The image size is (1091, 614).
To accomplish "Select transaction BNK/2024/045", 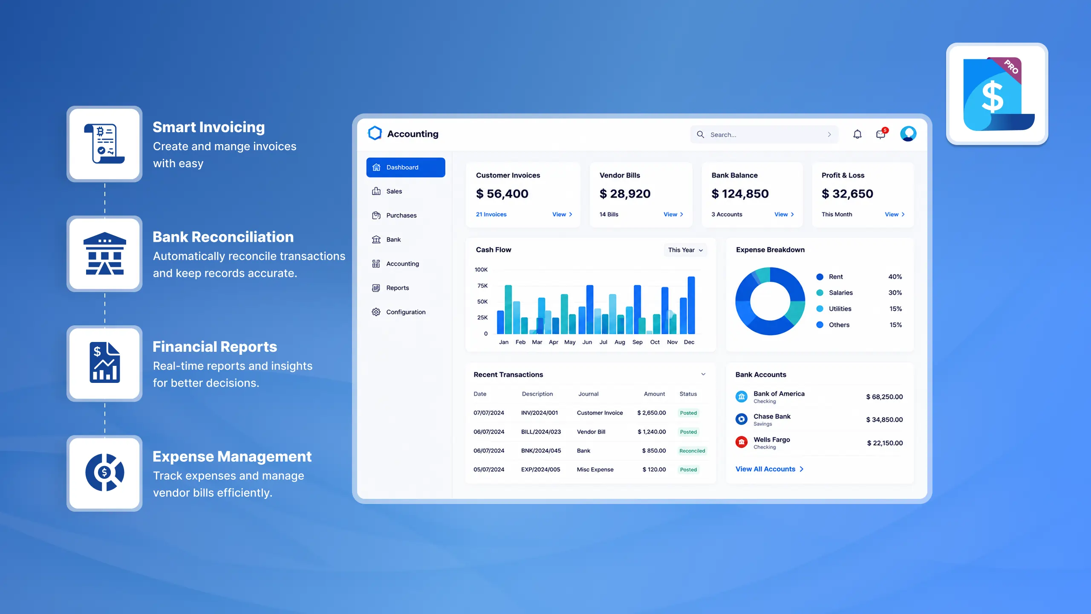I will 591,451.
